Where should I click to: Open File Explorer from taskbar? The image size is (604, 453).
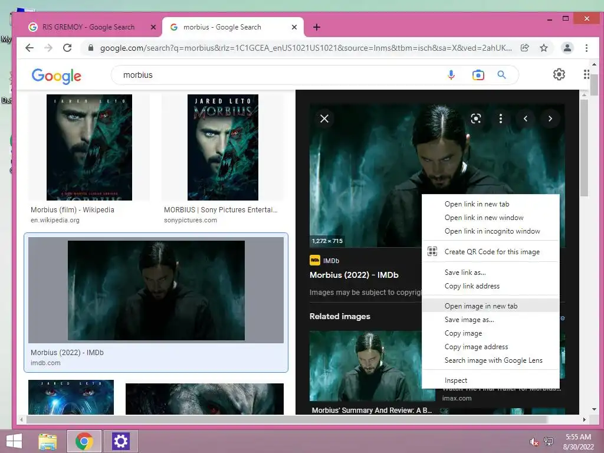(x=48, y=441)
